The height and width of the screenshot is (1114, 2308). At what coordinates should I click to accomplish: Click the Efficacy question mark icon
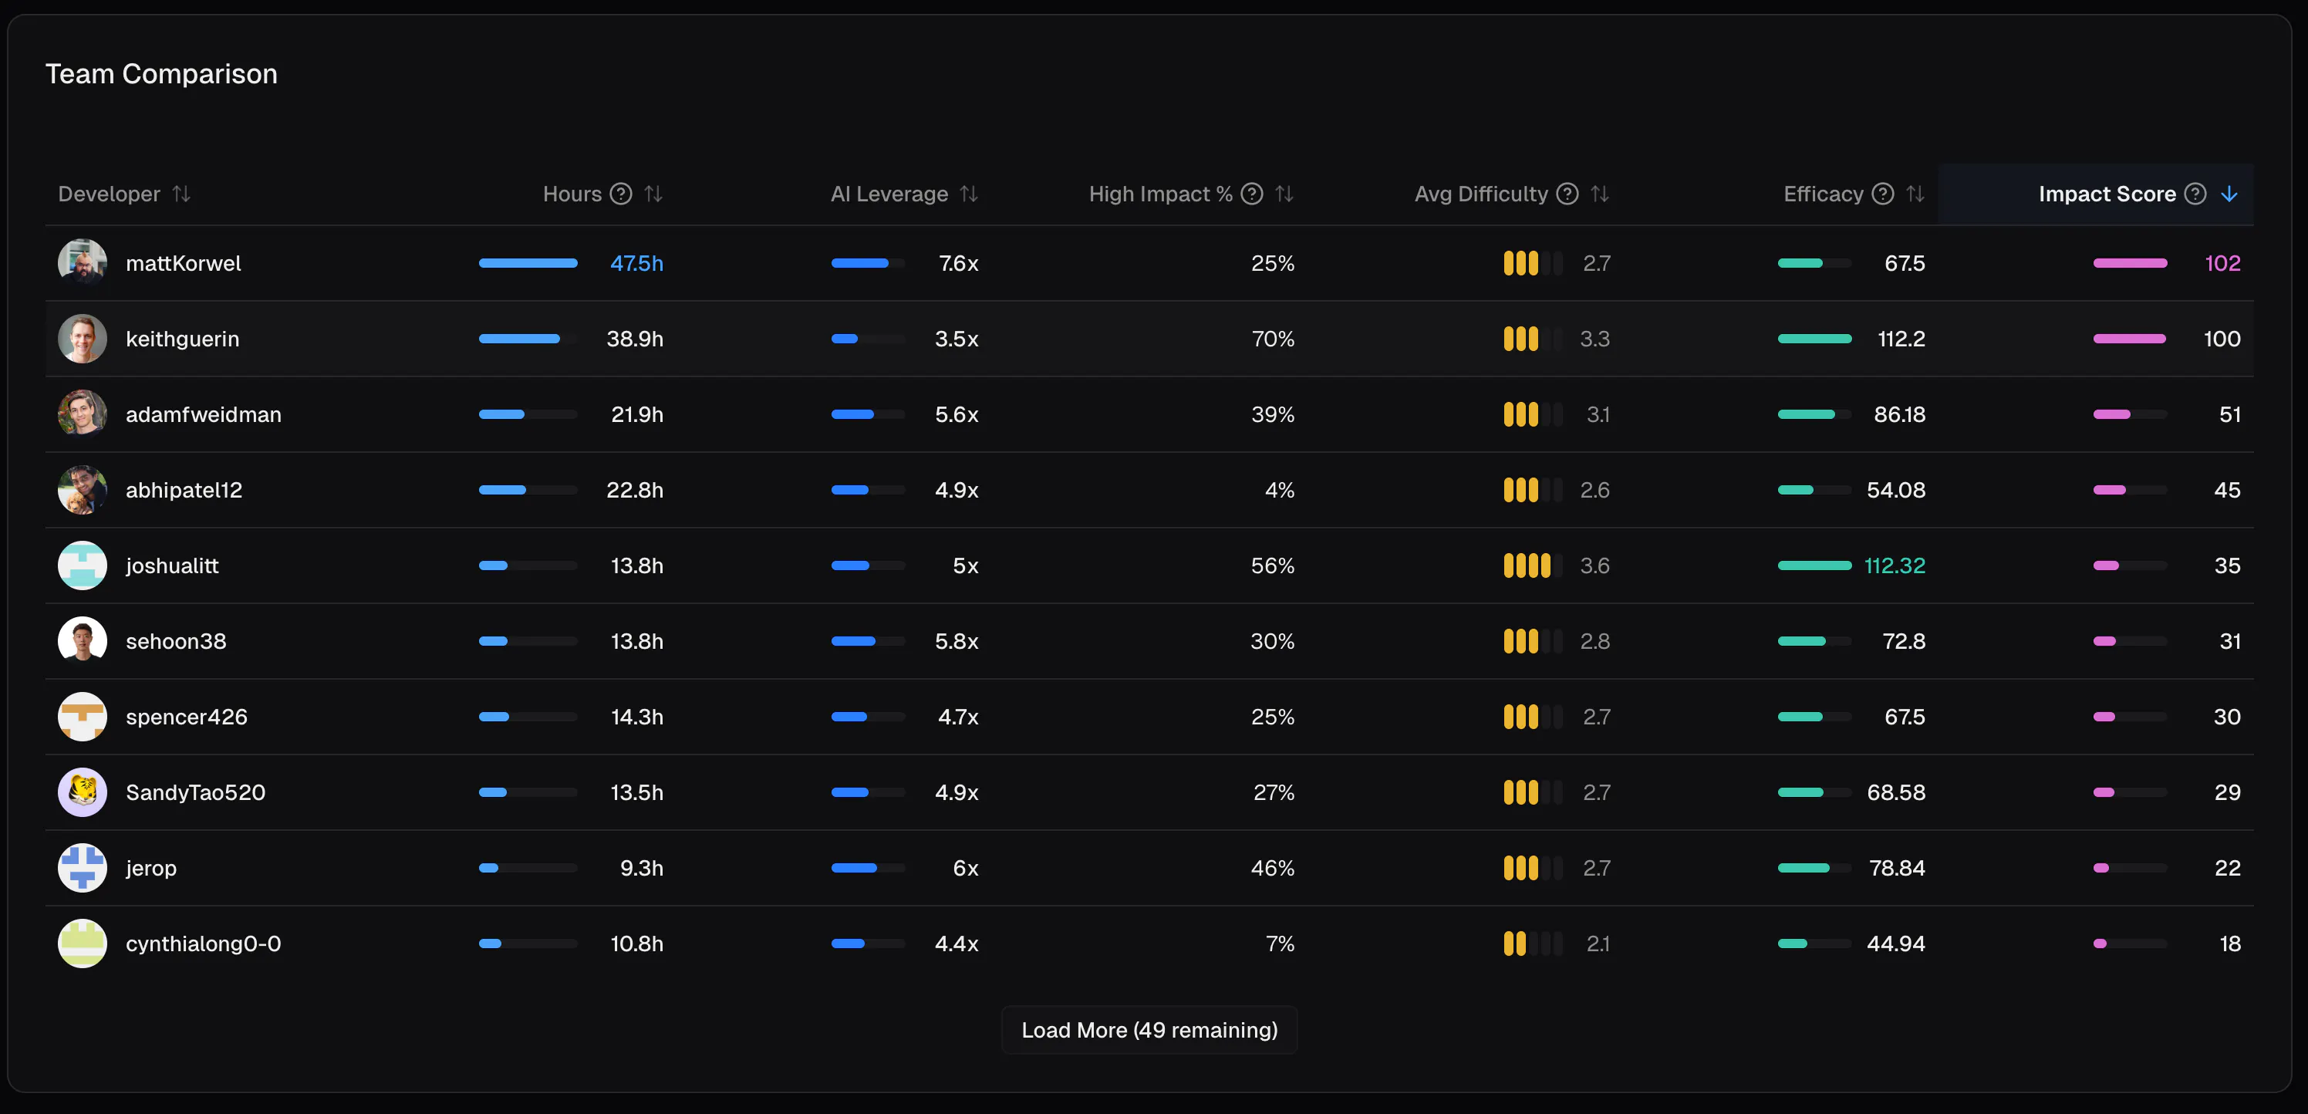point(1882,194)
